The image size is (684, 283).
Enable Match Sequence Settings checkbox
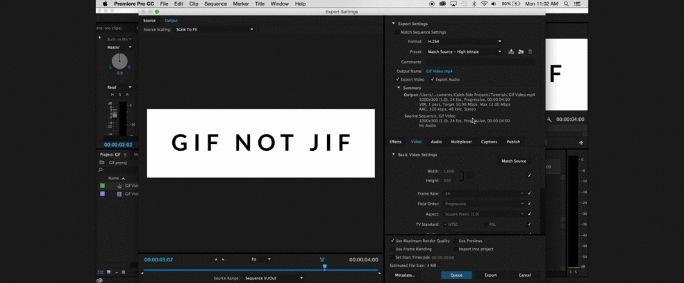pos(397,32)
